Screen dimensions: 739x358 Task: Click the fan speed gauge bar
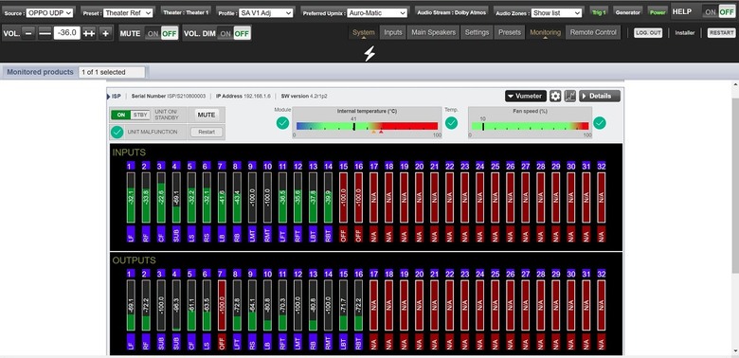pyautogui.click(x=530, y=126)
